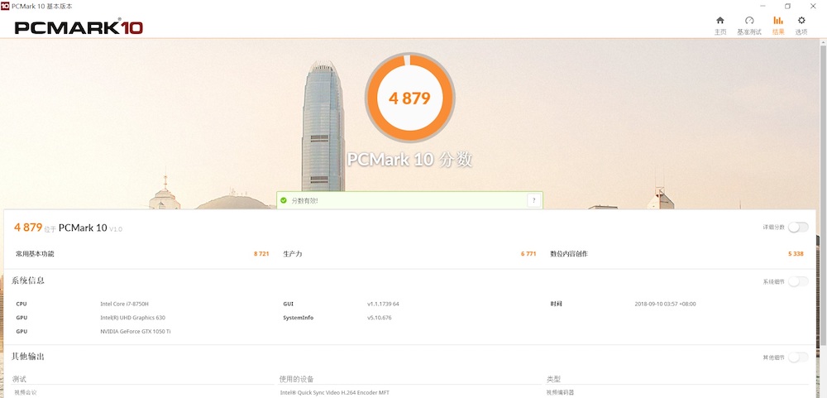Click the Essentials score 8 721
Viewport: 827px width, 398px height.
pos(261,254)
